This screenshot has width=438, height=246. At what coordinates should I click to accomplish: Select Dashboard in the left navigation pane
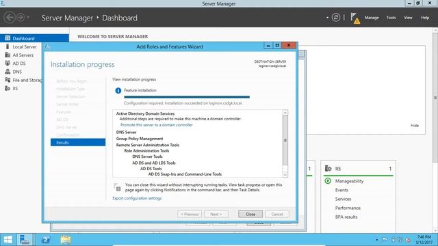pyautogui.click(x=34, y=38)
